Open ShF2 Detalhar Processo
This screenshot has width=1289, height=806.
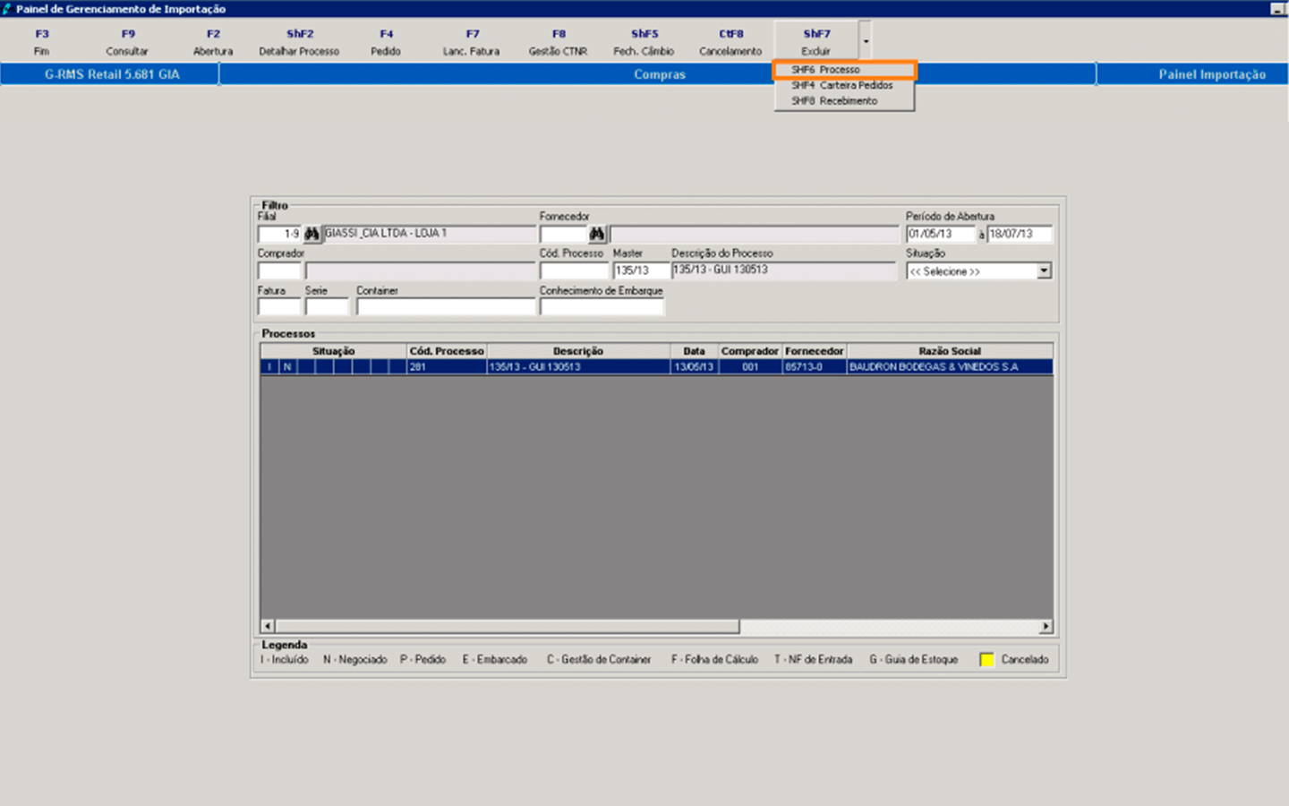click(299, 42)
